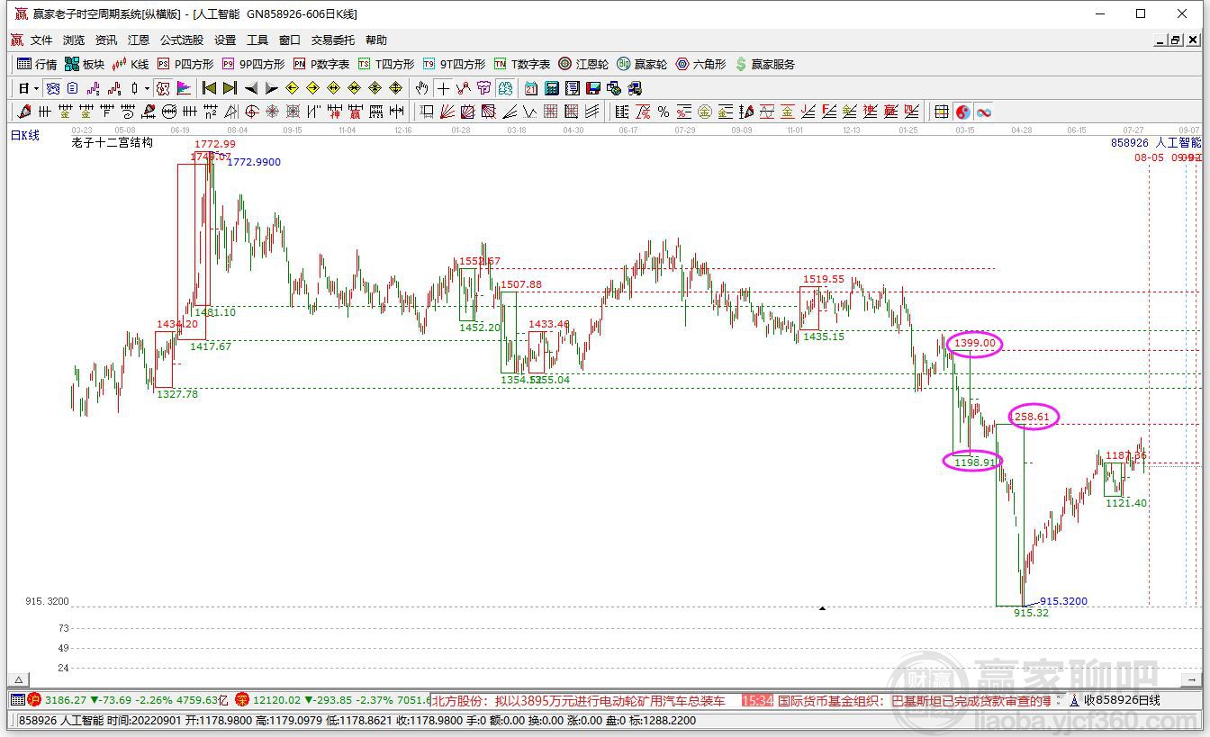
Task: Click the 日K线 label on the chart
Action: pyautogui.click(x=25, y=136)
